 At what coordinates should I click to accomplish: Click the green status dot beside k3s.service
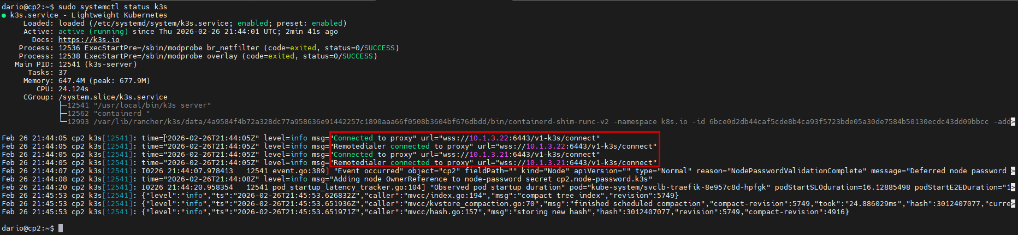pyautogui.click(x=4, y=15)
